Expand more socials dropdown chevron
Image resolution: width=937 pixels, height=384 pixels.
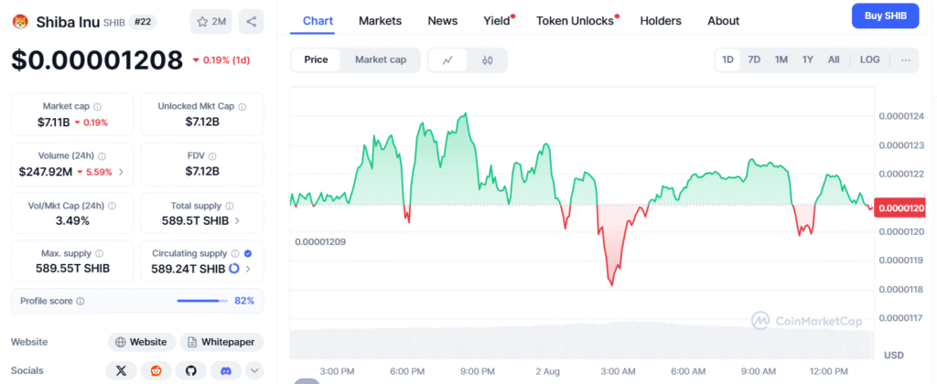(254, 371)
